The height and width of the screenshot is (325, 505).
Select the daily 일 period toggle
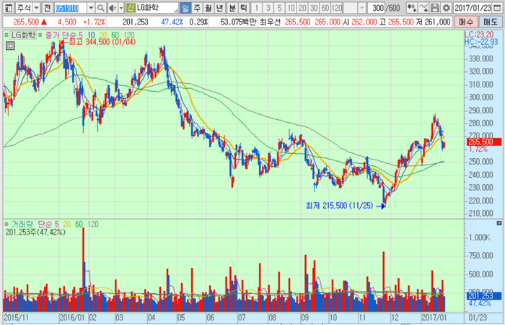185,7
